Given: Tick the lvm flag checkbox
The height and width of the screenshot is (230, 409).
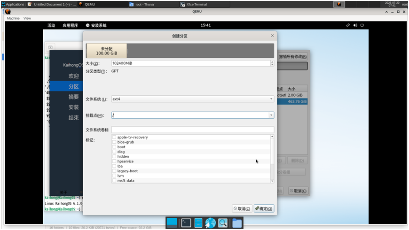Looking at the screenshot, I should (x=114, y=176).
